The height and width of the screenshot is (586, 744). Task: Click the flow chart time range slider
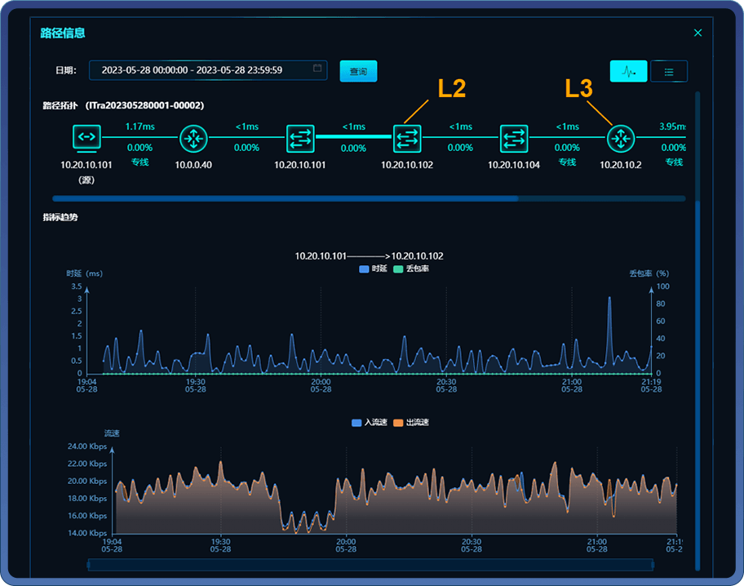(370, 564)
